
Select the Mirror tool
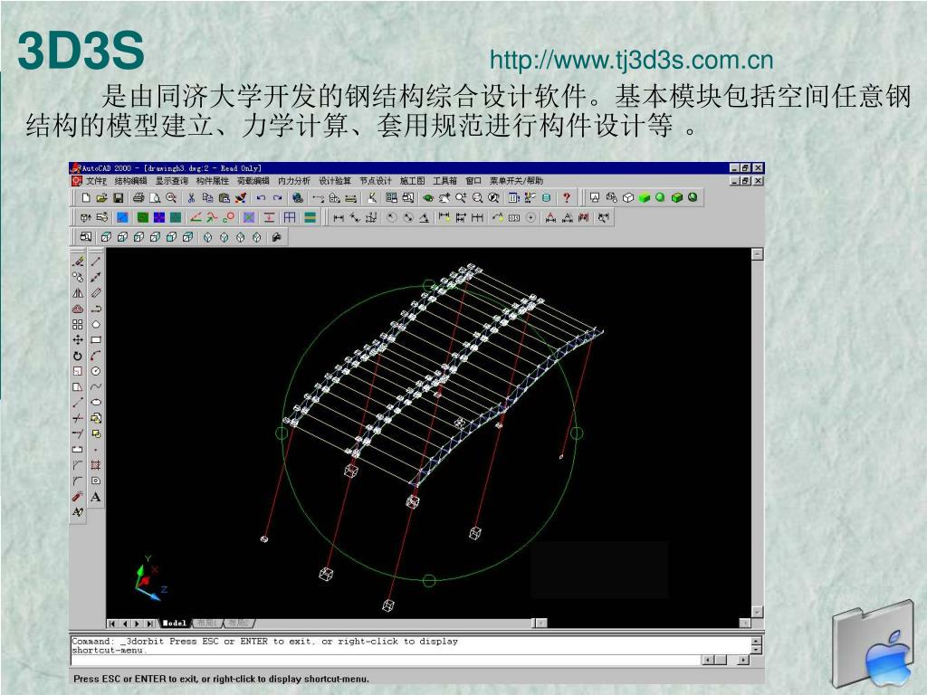point(78,293)
